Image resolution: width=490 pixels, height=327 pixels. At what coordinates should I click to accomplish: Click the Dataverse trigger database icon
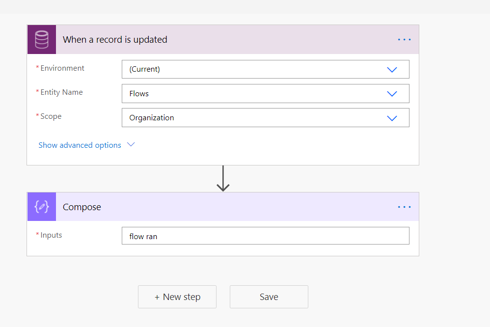coord(41,39)
